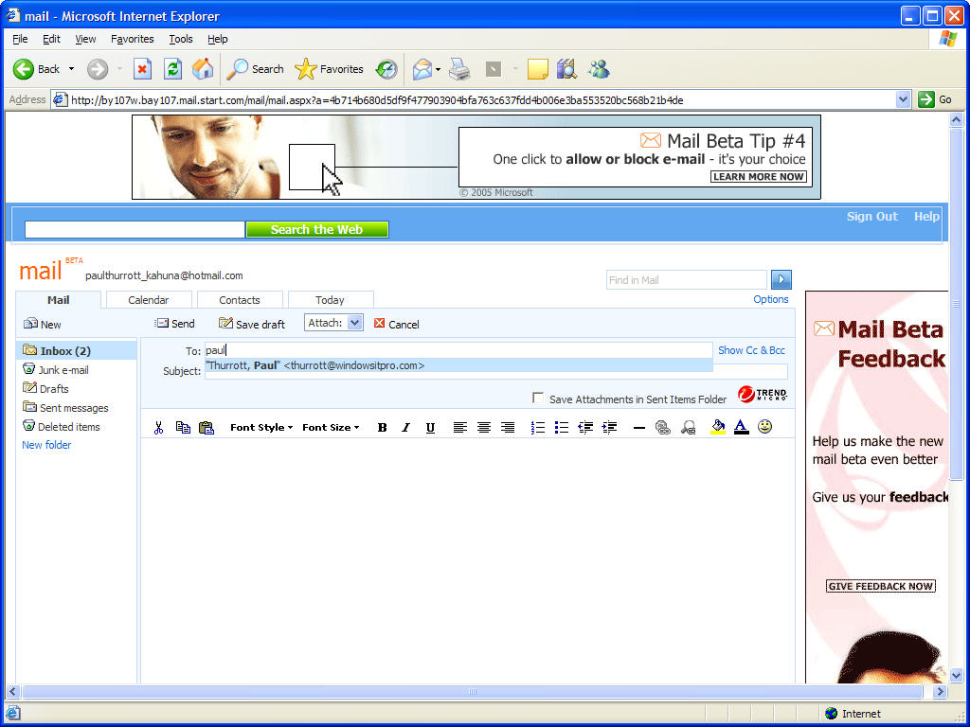Screen dimensions: 970x727
Task: Insert a hyperlink with the link icon
Action: pyautogui.click(x=663, y=428)
